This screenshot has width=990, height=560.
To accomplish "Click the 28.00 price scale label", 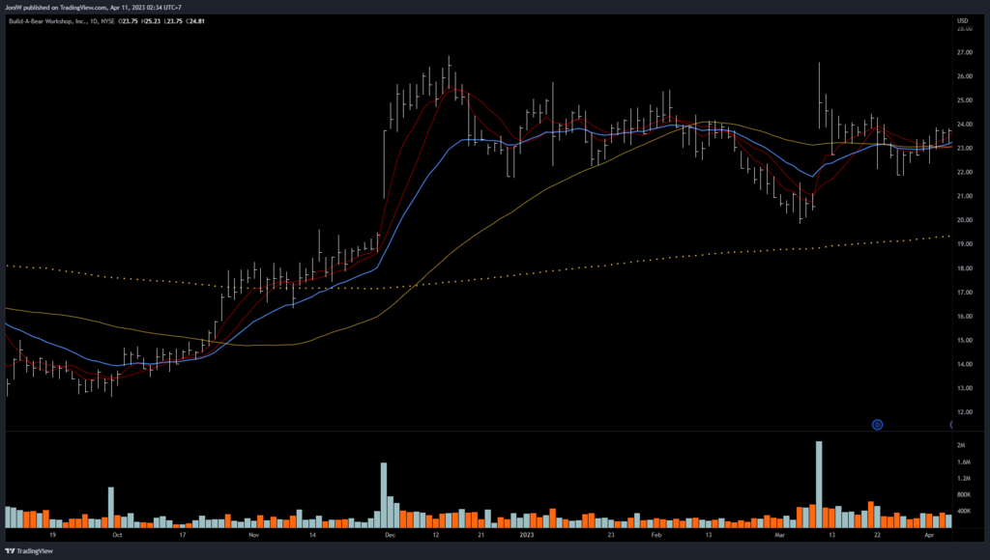I will coord(964,29).
